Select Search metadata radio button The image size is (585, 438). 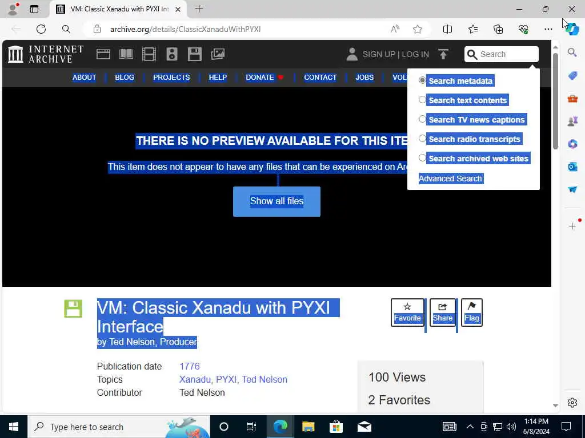click(422, 80)
